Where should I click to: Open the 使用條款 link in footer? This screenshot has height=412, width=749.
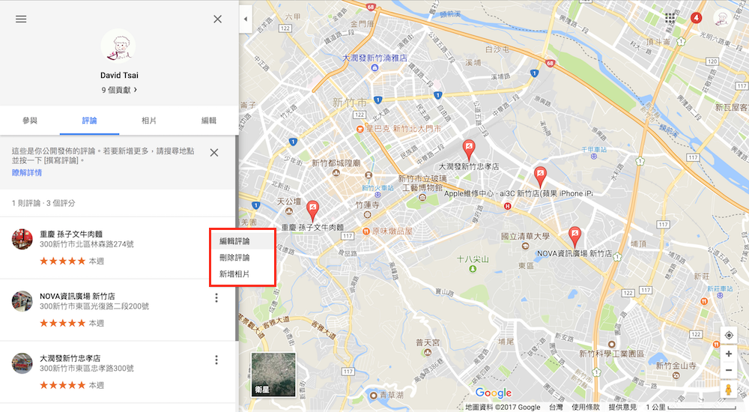(x=585, y=408)
